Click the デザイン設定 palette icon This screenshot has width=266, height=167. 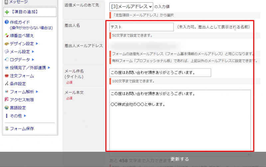coord(7,44)
